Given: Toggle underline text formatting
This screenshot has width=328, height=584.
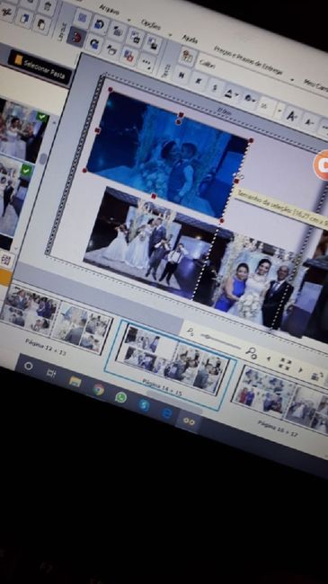Looking at the screenshot, I should 215,87.
